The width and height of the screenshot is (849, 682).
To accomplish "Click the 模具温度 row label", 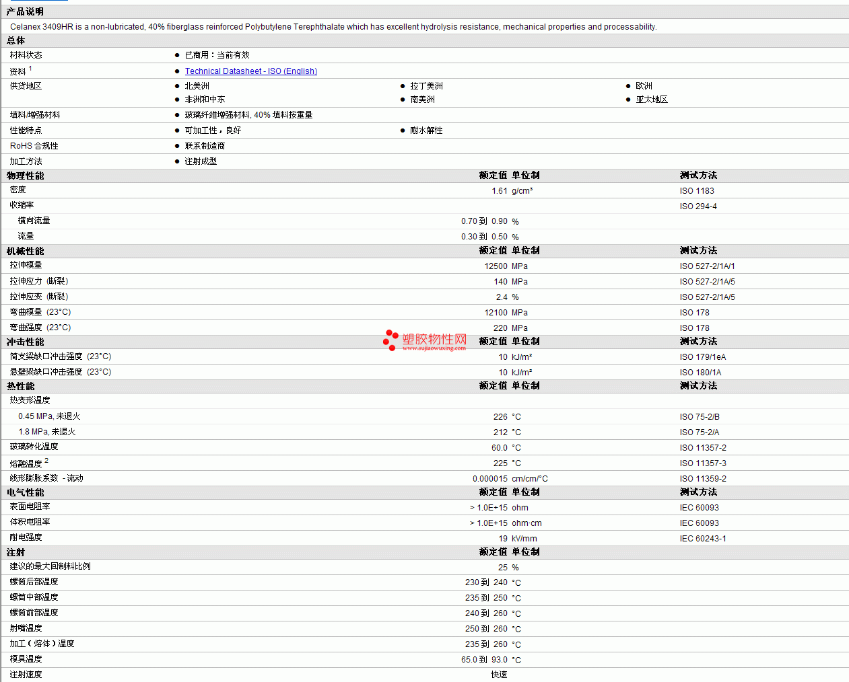I will click(x=26, y=659).
